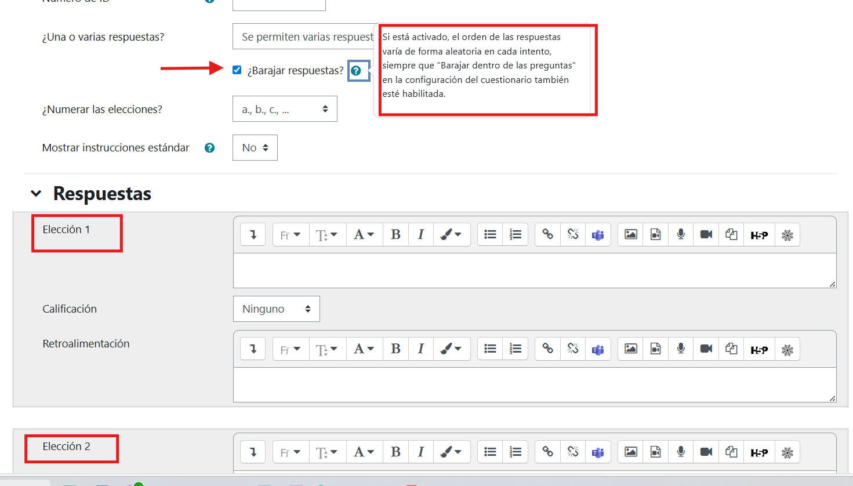
Task: Insert numbered list in Elección 2 editor
Action: tap(516, 451)
